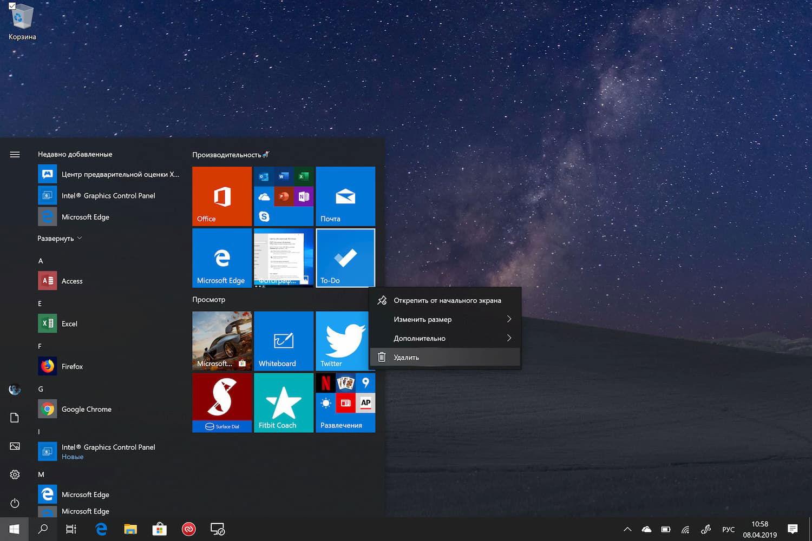This screenshot has height=541, width=812.
Task: Toggle the Start menu hamburger button
Action: click(15, 155)
